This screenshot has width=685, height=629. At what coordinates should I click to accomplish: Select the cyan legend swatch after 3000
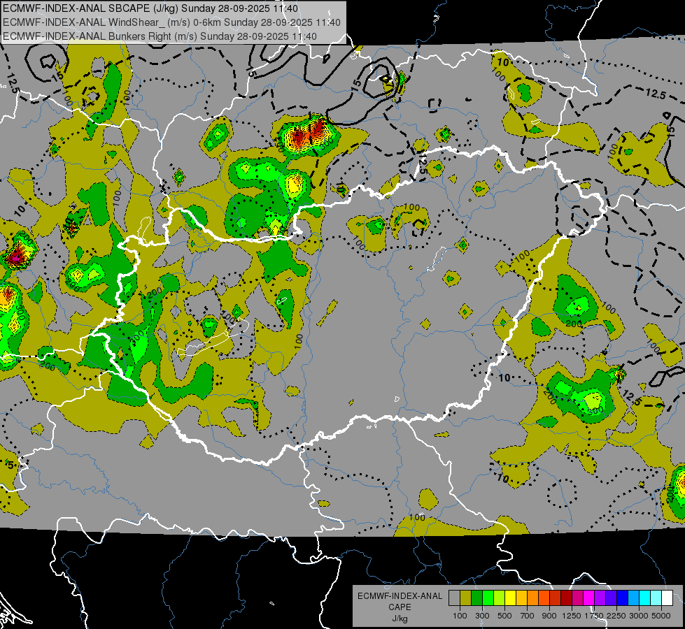(x=645, y=598)
